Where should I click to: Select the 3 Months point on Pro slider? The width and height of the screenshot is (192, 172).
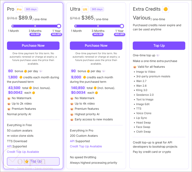point(35,26)
